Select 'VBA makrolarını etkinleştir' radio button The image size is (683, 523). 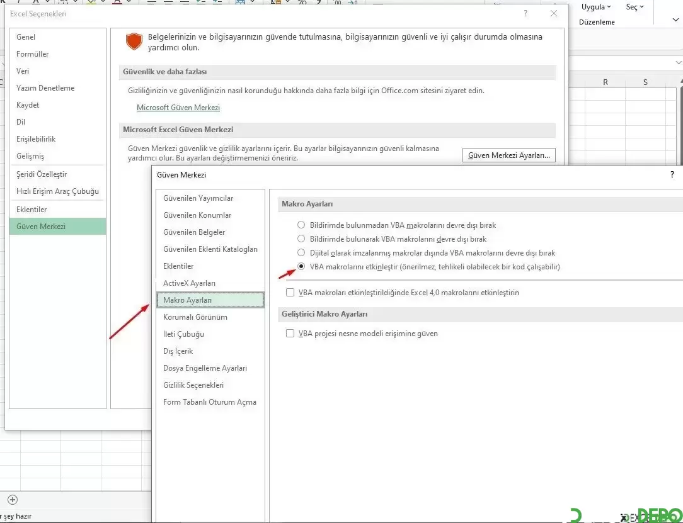[x=301, y=267]
